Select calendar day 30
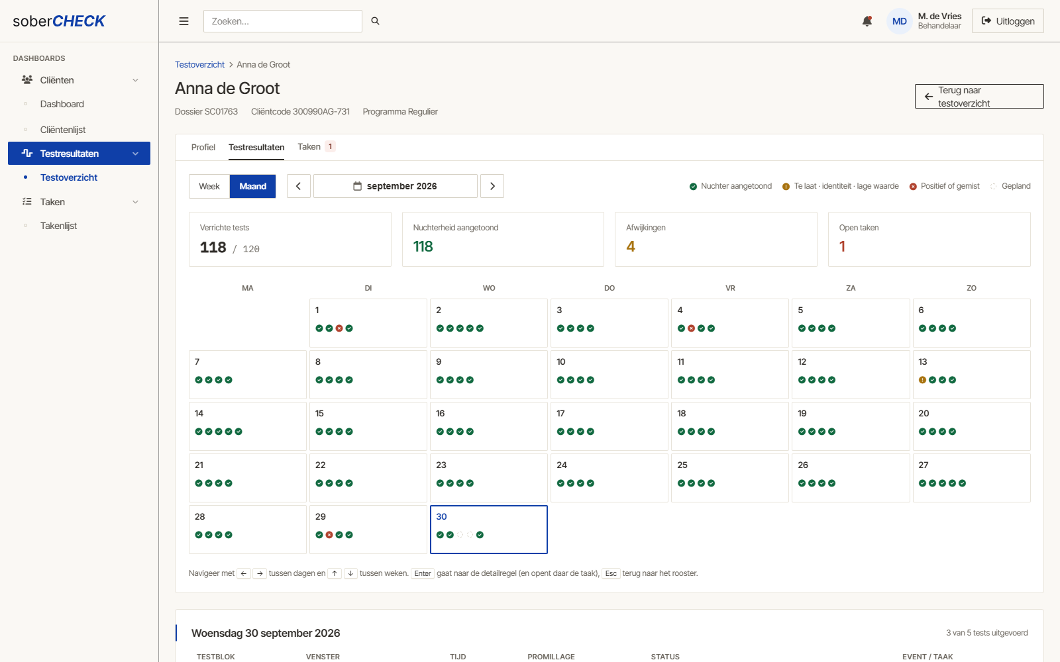 tap(489, 530)
